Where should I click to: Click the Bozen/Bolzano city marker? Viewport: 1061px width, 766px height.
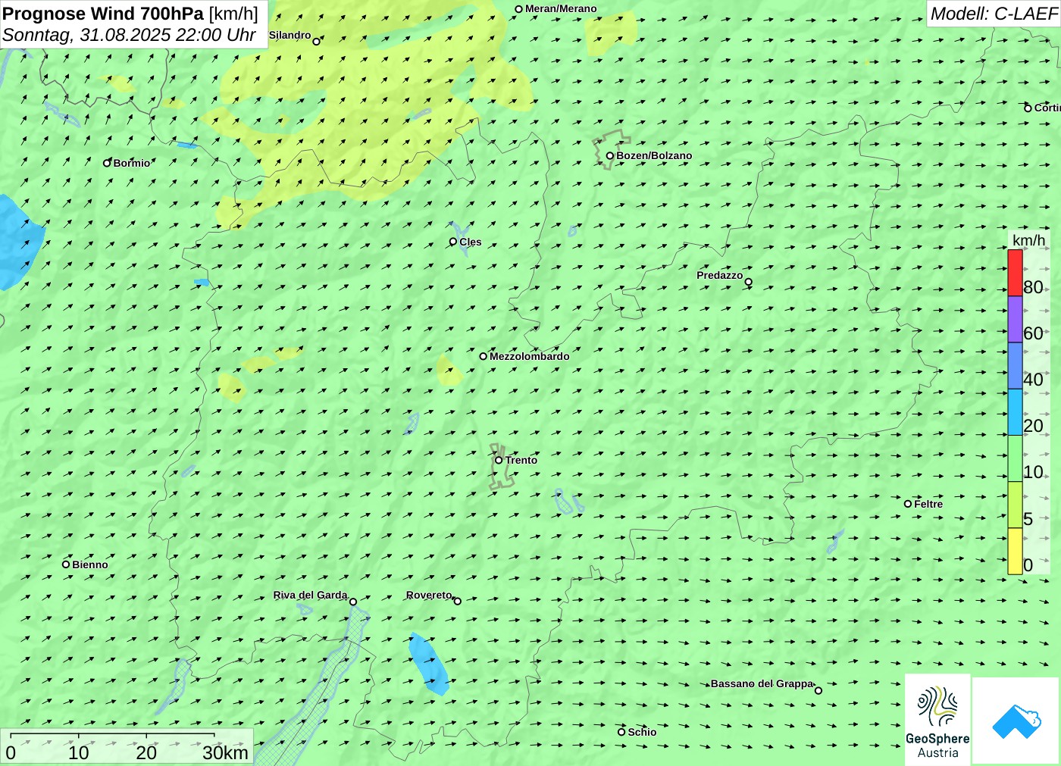point(610,156)
